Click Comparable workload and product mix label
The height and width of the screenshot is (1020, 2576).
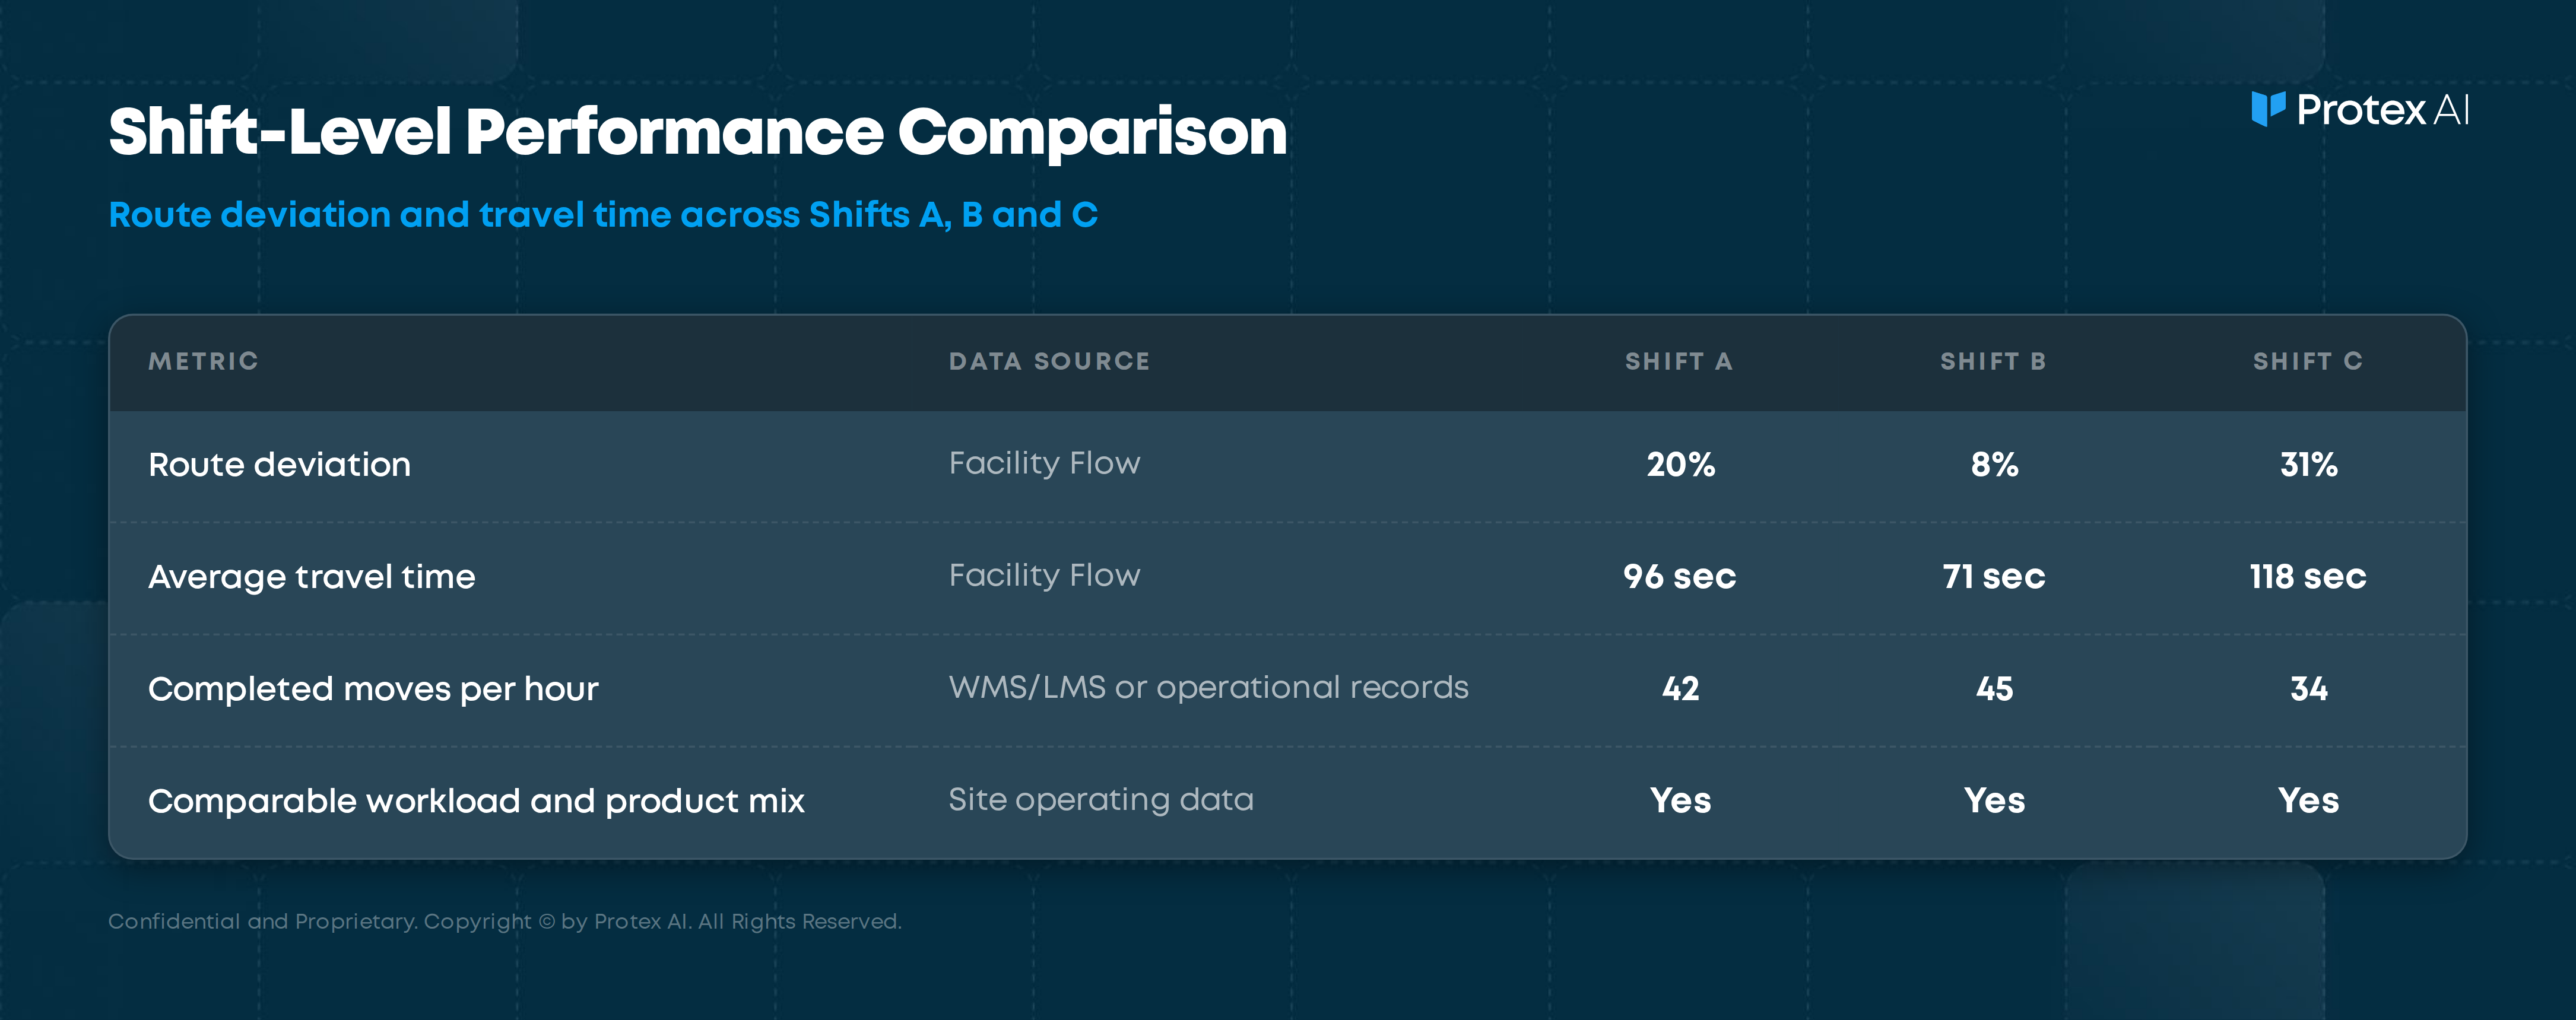[x=476, y=801]
